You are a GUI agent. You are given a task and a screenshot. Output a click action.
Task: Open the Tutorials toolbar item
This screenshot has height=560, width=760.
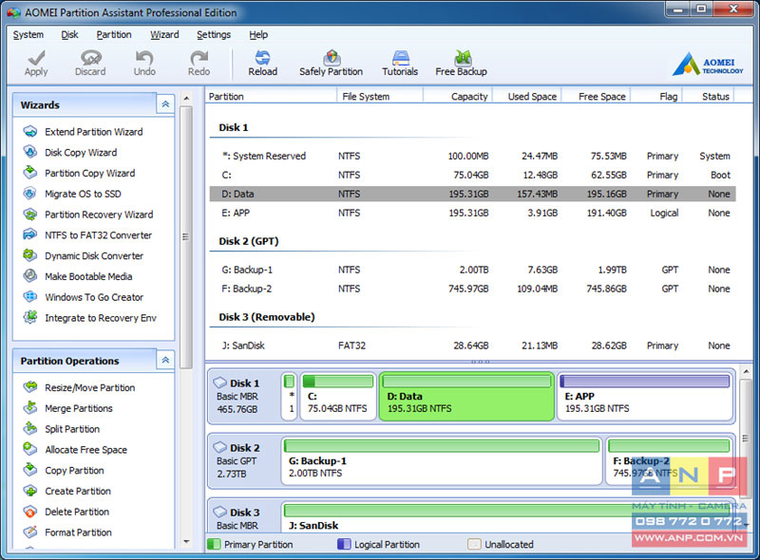coord(400,64)
